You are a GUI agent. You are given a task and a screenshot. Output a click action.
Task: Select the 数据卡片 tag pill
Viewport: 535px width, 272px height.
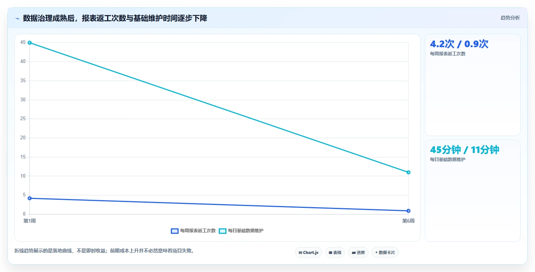point(385,252)
